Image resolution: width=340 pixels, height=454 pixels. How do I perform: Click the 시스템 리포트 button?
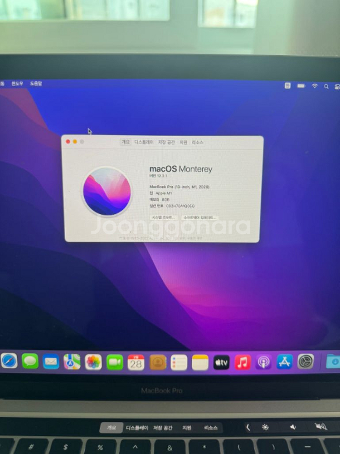pyautogui.click(x=164, y=218)
